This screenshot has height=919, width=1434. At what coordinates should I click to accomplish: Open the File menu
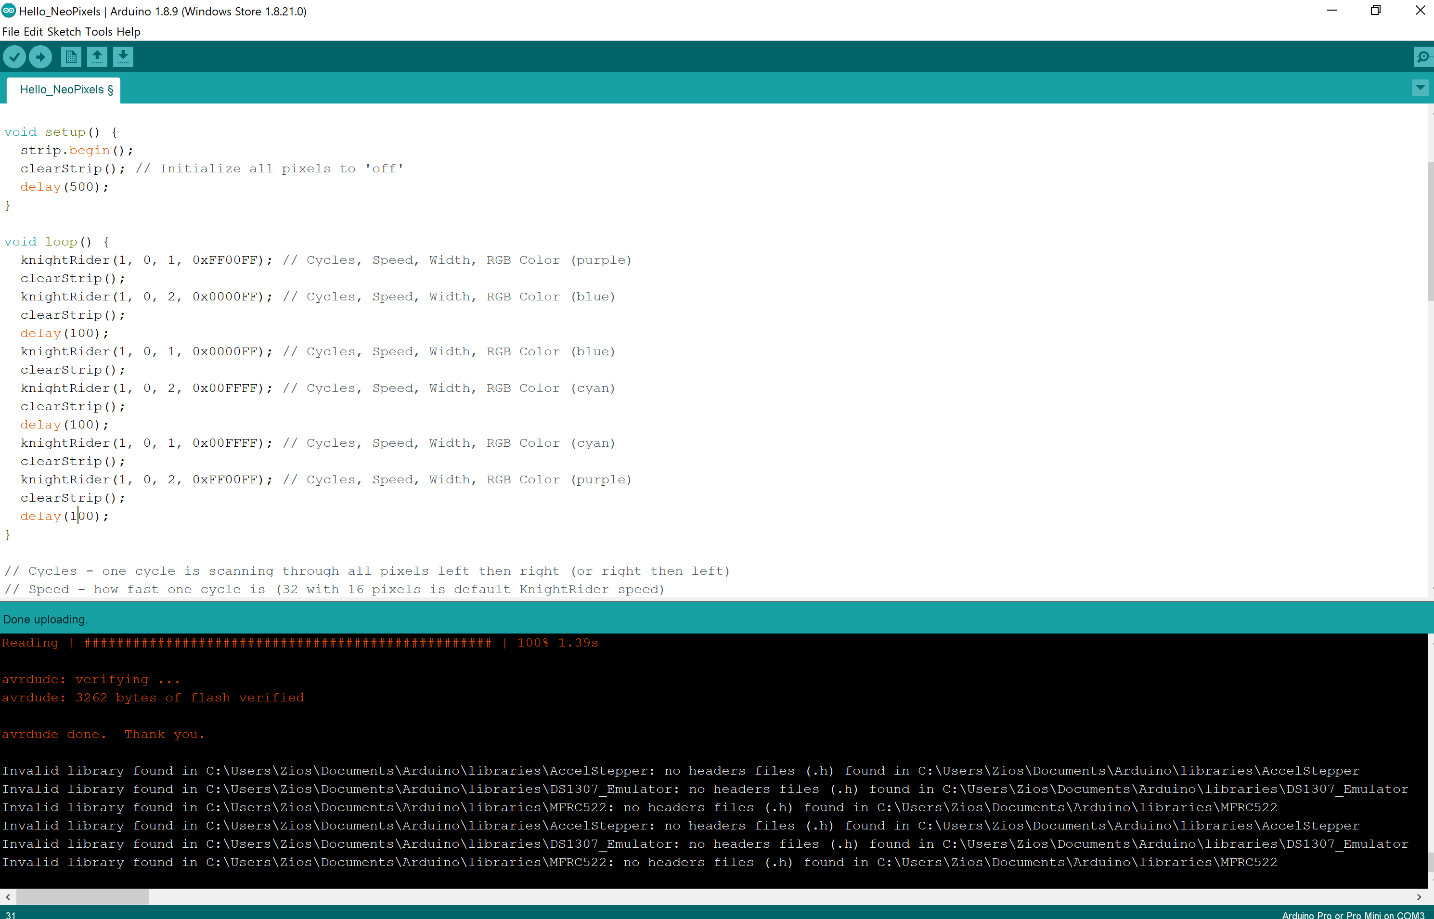pyautogui.click(x=11, y=32)
